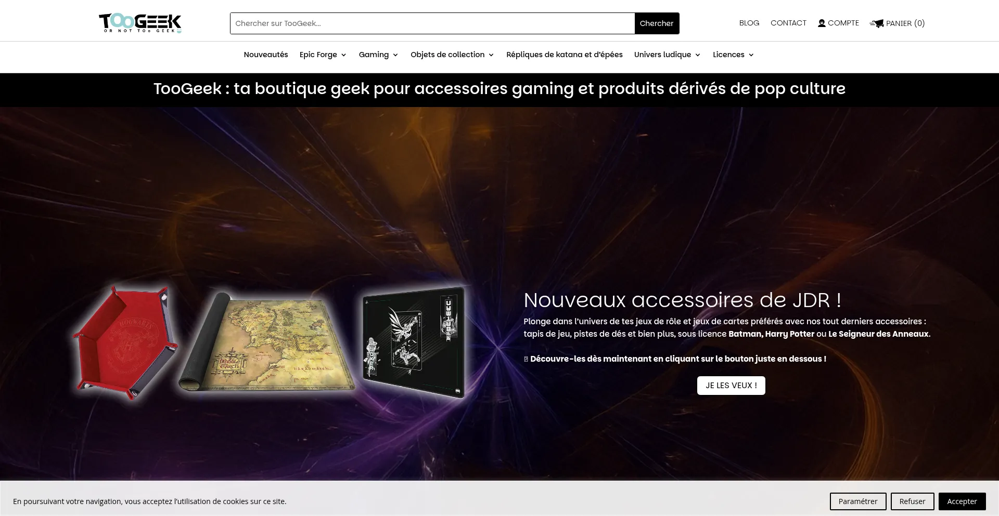Select Nouveautés in the navigation menu
Viewport: 999px width, 516px height.
tap(266, 55)
